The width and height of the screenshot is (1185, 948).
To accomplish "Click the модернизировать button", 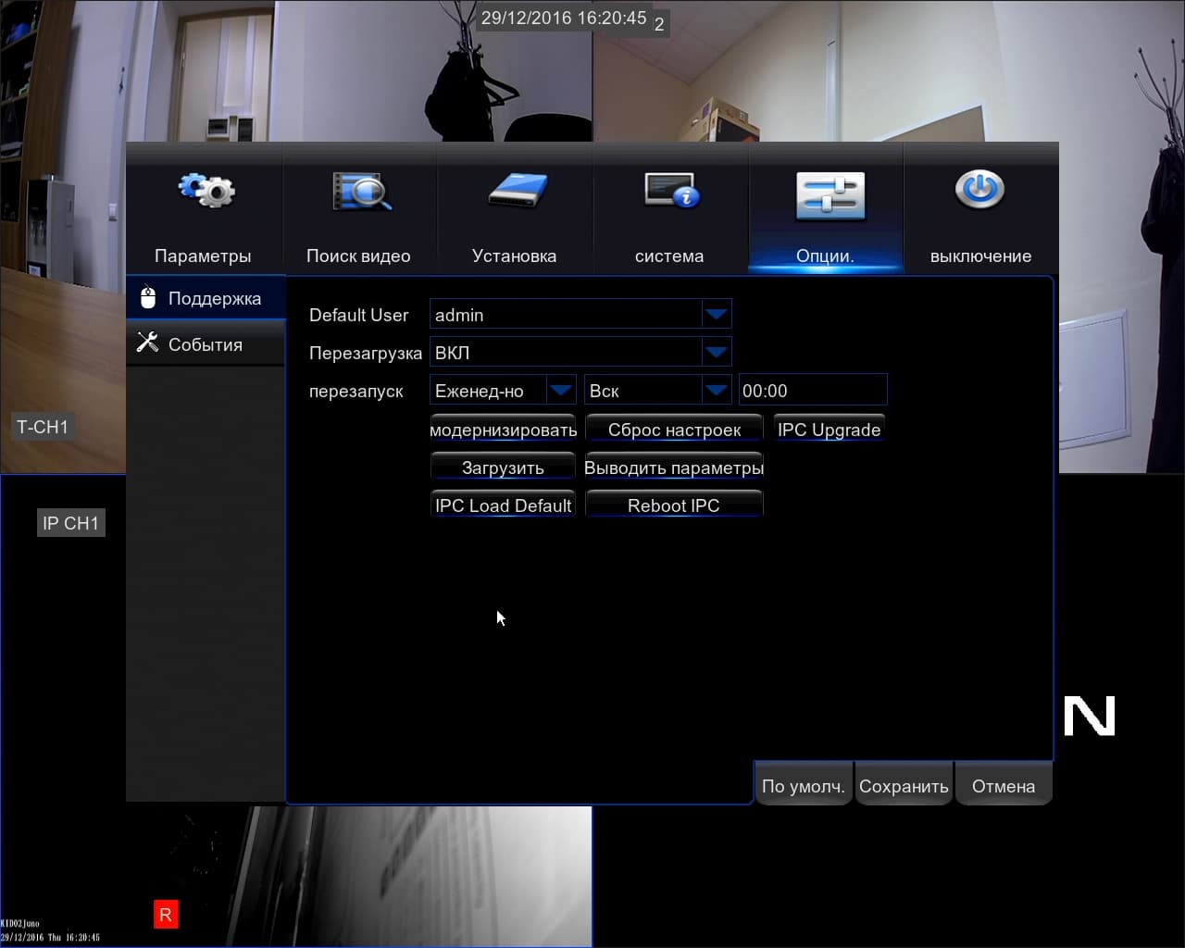I will click(x=504, y=429).
